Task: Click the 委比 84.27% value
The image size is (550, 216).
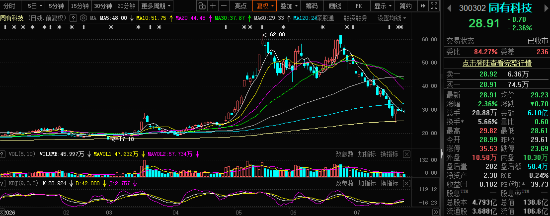Action: tap(486, 52)
